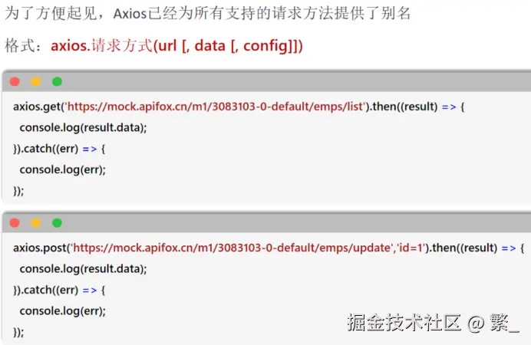Click the emps/update URL string
Screen dimensions: 531x345
pos(233,248)
